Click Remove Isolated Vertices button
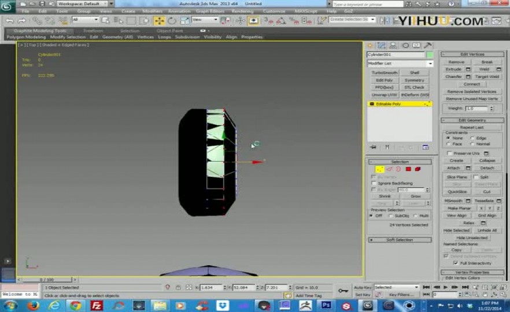Screen dimensions: 510x312 click(472, 92)
